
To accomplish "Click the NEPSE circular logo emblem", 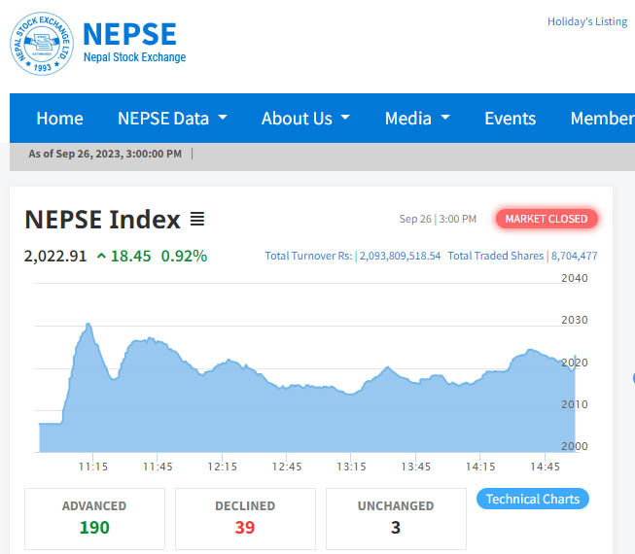I will pos(42,45).
